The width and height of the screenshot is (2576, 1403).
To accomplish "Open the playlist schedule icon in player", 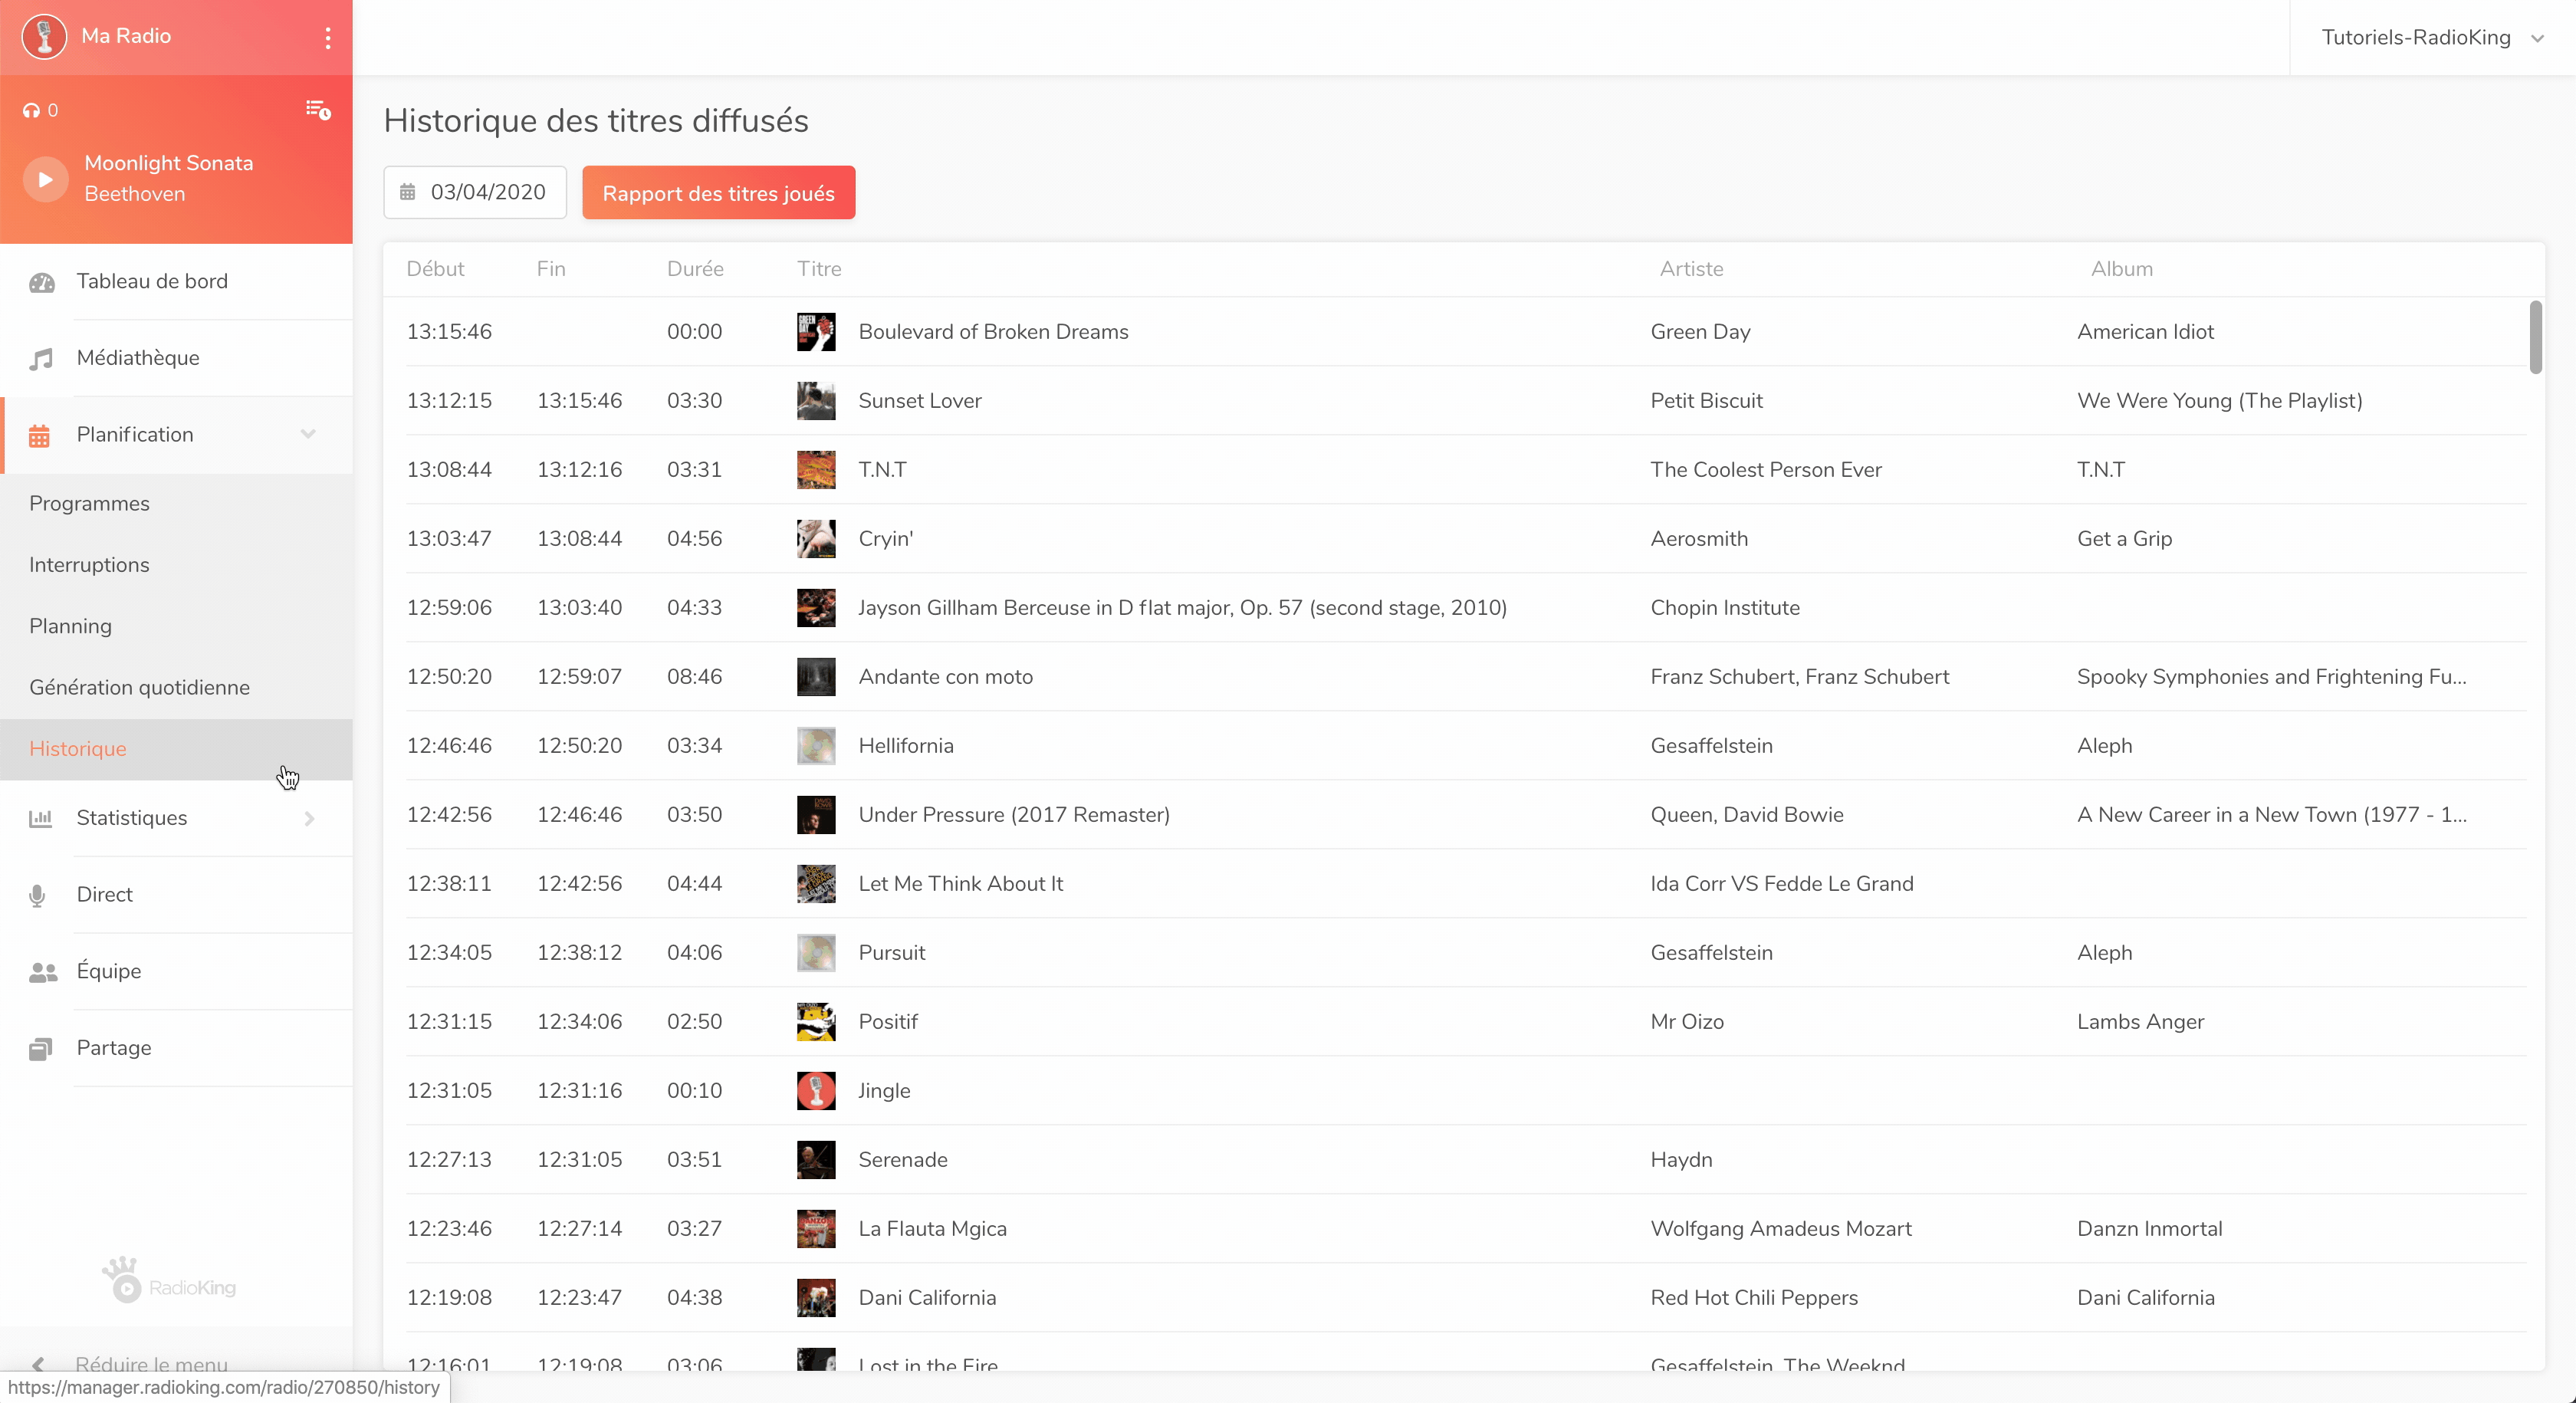I will (x=318, y=110).
